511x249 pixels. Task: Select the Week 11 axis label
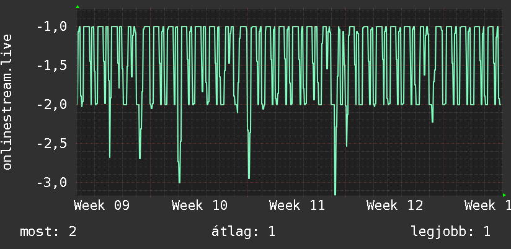click(x=297, y=206)
